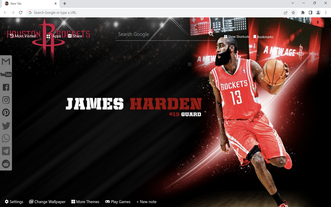The image size is (331, 207).
Task: Open the Apps menu
Action: [x=54, y=36]
